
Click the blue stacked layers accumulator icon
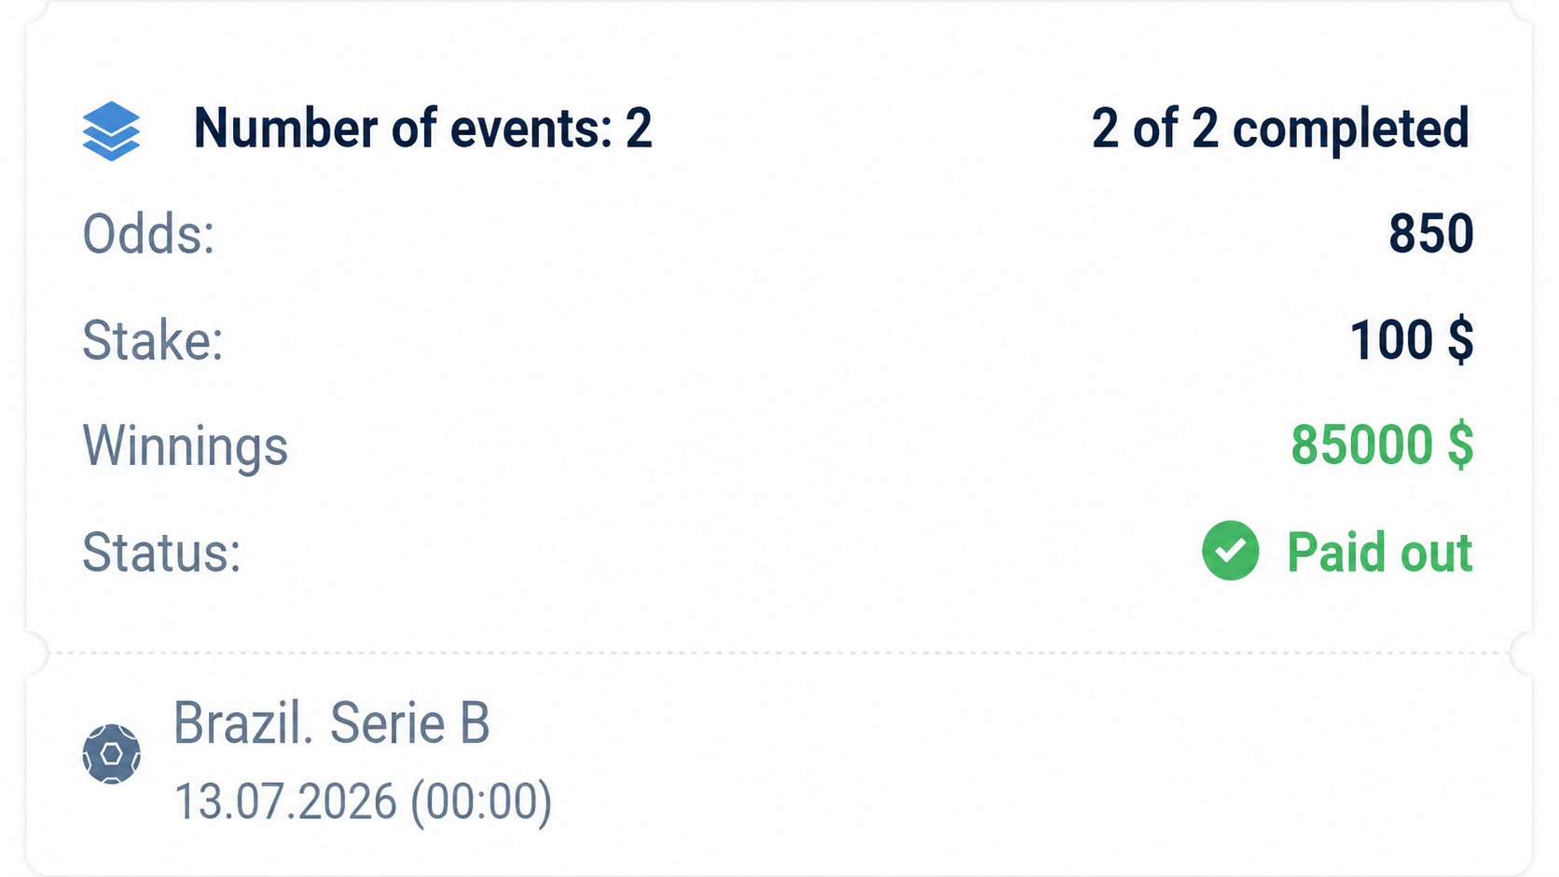point(111,130)
